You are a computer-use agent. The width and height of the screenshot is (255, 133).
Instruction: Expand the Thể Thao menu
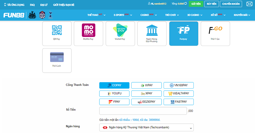[97, 15]
